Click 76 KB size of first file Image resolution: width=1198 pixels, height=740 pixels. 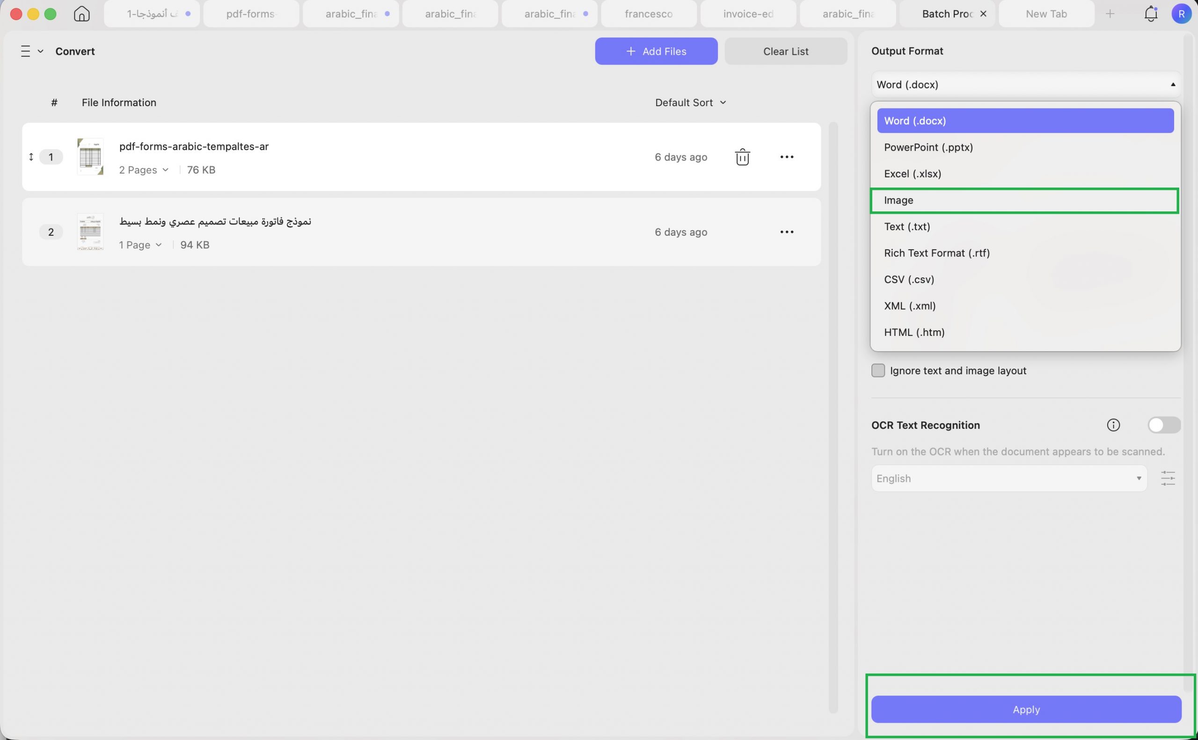pos(201,170)
